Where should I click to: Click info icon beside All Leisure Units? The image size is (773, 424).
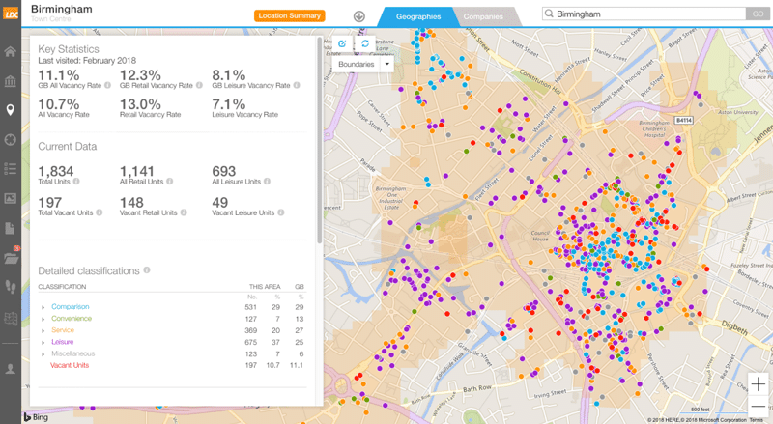267,182
